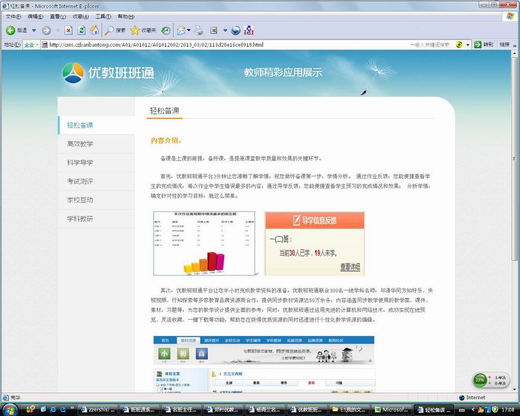
Task: Show hidden system tray icons arrow
Action: pos(473,410)
